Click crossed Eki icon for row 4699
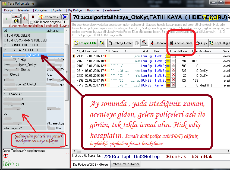The height and width of the screenshot is (170, 230). [x=173, y=81]
